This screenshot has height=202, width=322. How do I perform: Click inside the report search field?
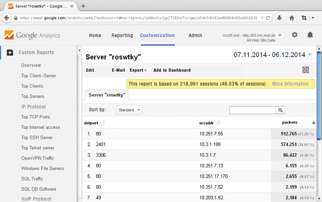tap(253, 110)
